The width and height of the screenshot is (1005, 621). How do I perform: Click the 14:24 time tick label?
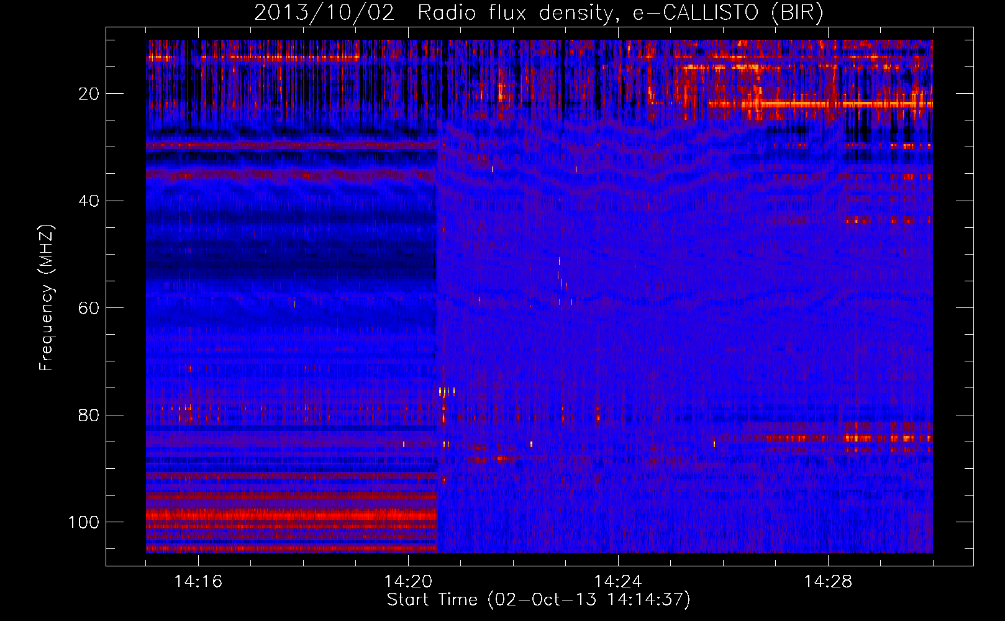click(618, 581)
